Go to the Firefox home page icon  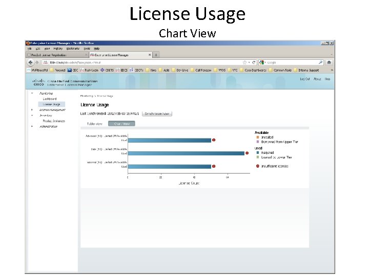click(329, 62)
